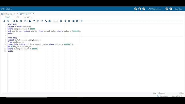Click 'quit;' on line 5

(10, 34)
